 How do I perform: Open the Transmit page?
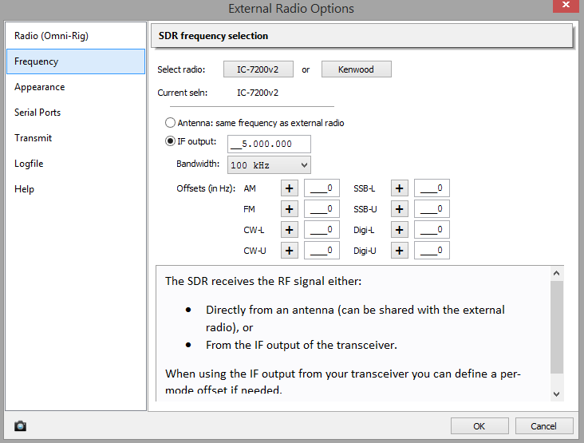(76, 138)
